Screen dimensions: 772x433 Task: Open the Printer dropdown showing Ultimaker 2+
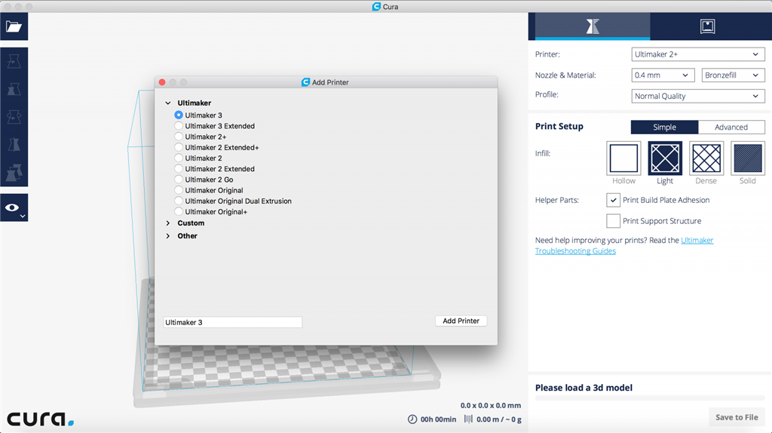tap(697, 54)
